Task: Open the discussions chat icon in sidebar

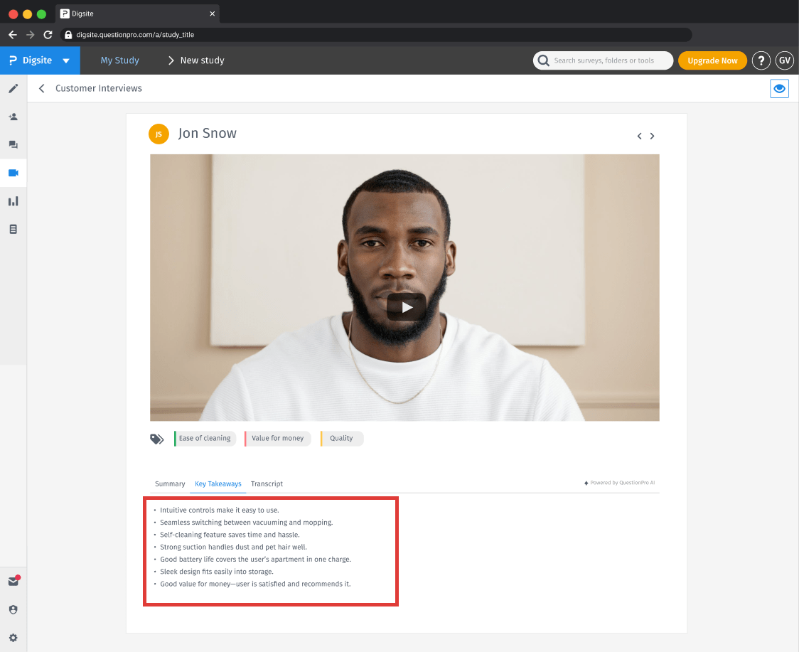Action: pos(13,144)
